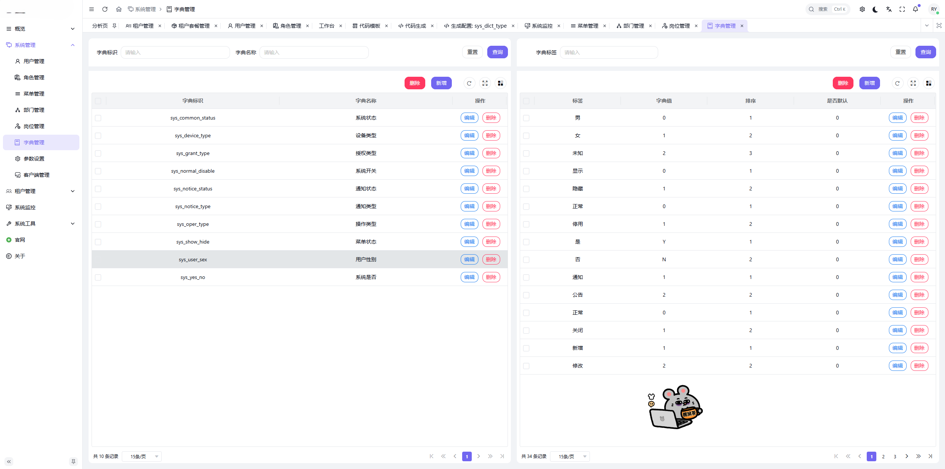This screenshot has height=469, width=945.
Task: Maximize the dictionary type table
Action: [485, 83]
